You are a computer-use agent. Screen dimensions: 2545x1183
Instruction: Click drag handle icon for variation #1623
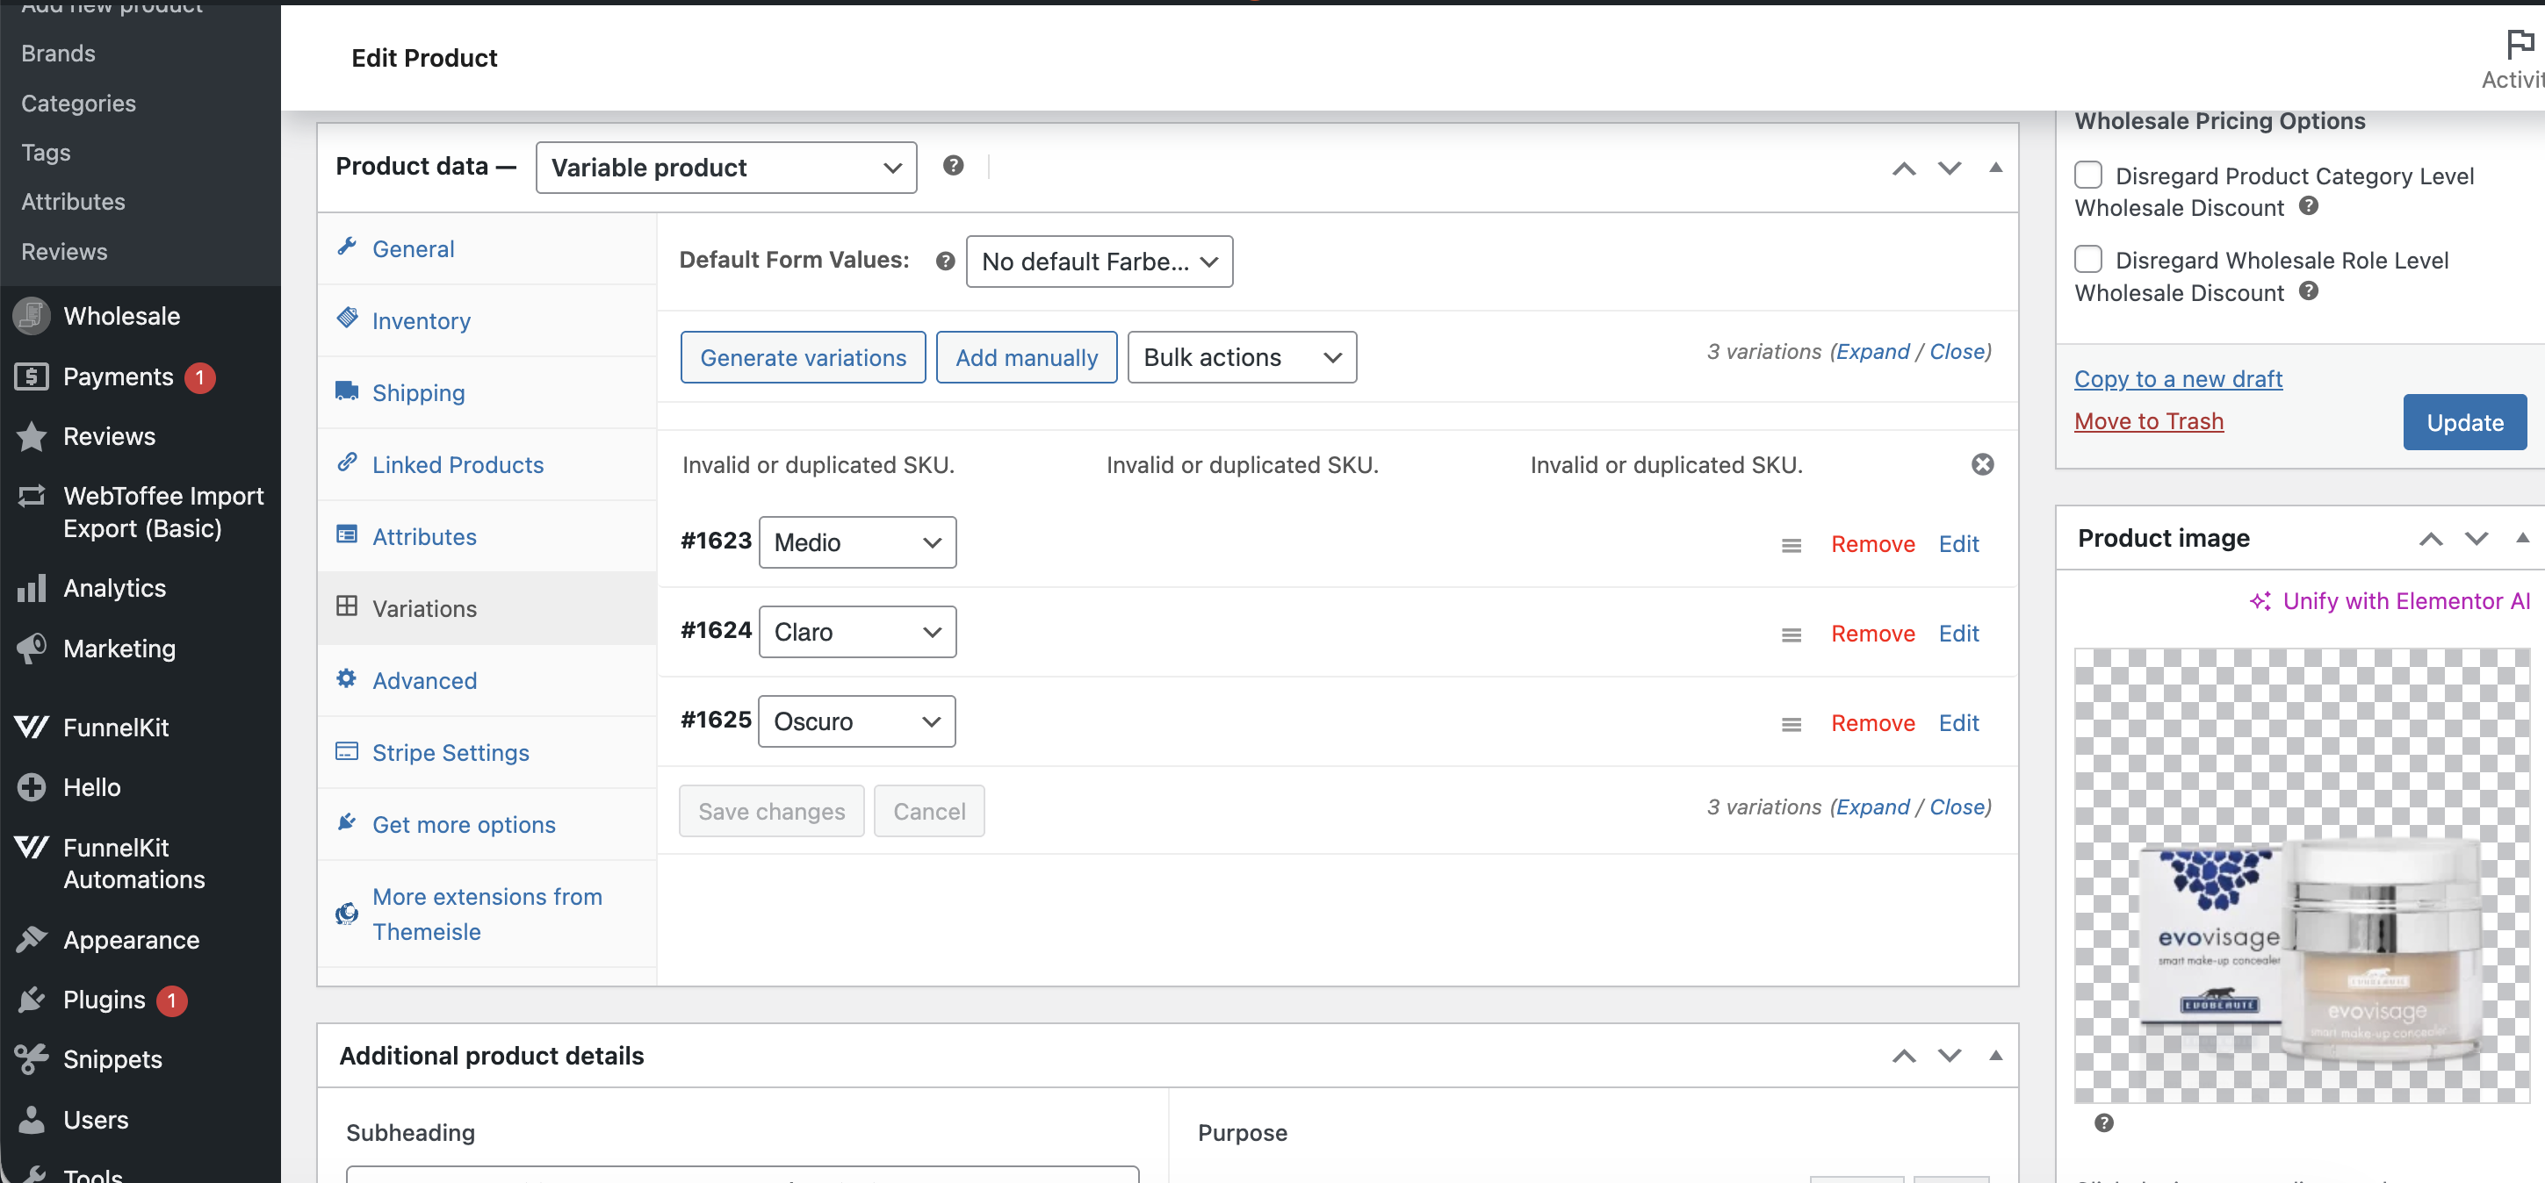[x=1790, y=545]
